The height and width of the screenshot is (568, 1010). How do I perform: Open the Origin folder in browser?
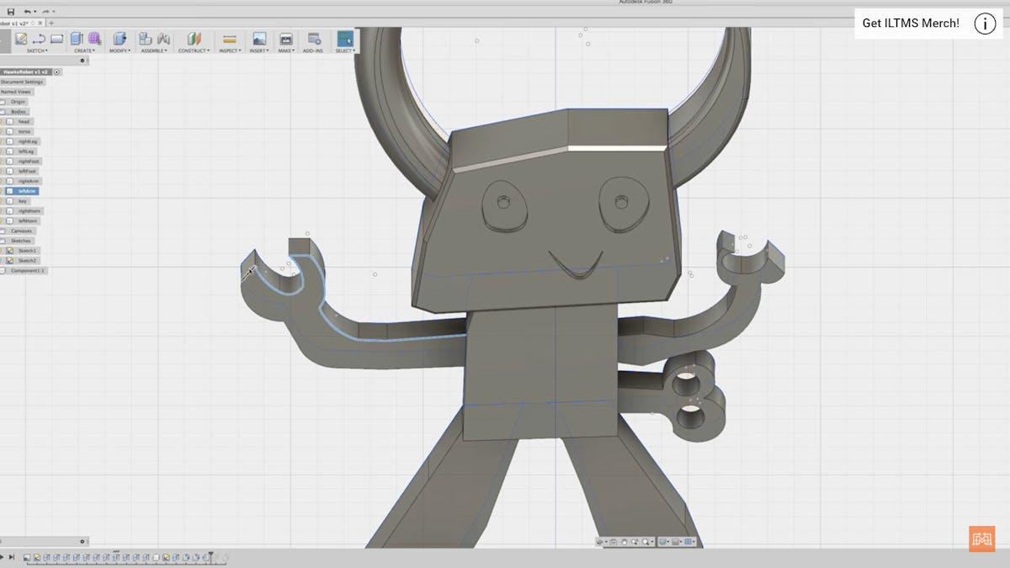point(18,102)
